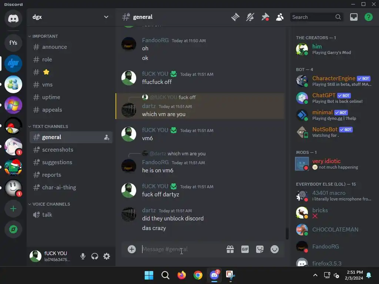Open member him's profile

334,49
